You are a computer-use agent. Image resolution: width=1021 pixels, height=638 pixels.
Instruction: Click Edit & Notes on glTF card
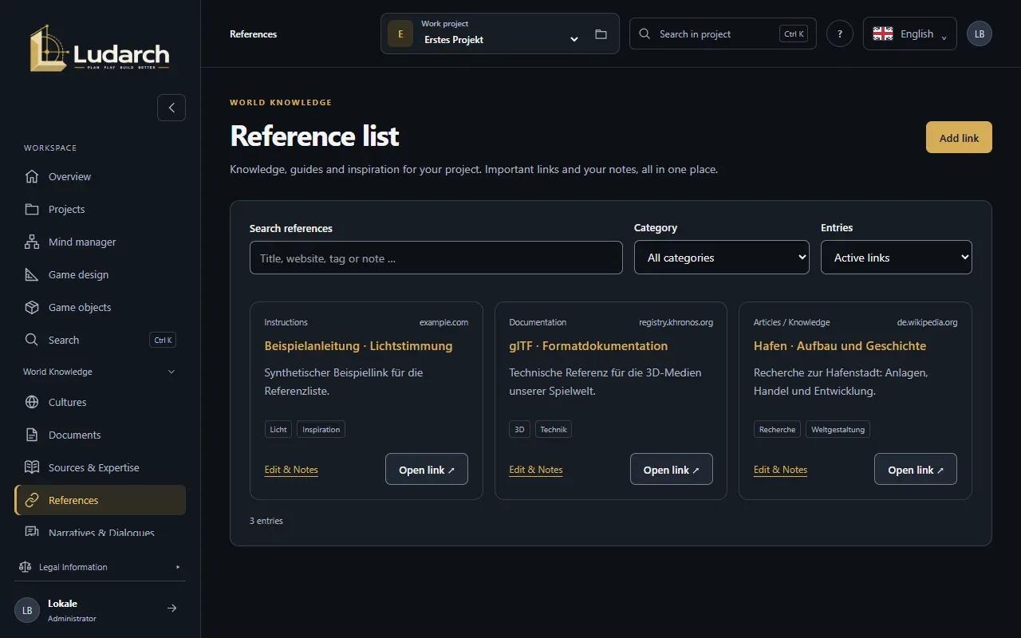tap(536, 470)
